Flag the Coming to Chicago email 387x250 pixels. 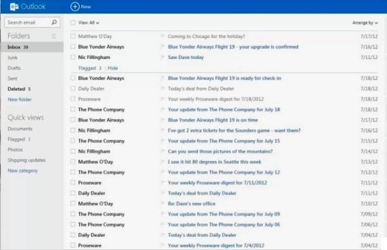pos(162,36)
